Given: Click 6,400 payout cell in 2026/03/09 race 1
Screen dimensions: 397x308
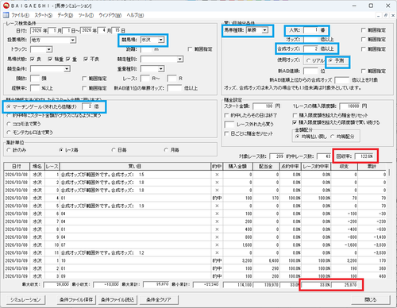Looking at the screenshot, I should point(266,260).
